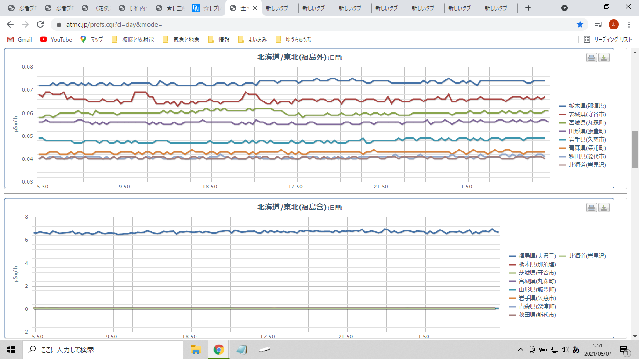Click the Chrome icon in the taskbar
The width and height of the screenshot is (639, 359).
point(218,350)
